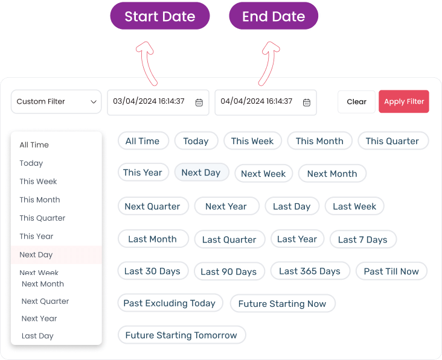Select the "Future Starting Tomorrow" chip

point(181,335)
